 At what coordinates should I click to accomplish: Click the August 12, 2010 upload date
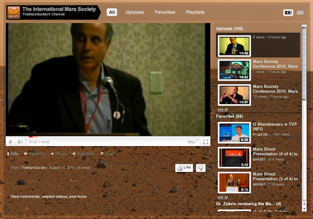coord(62,168)
